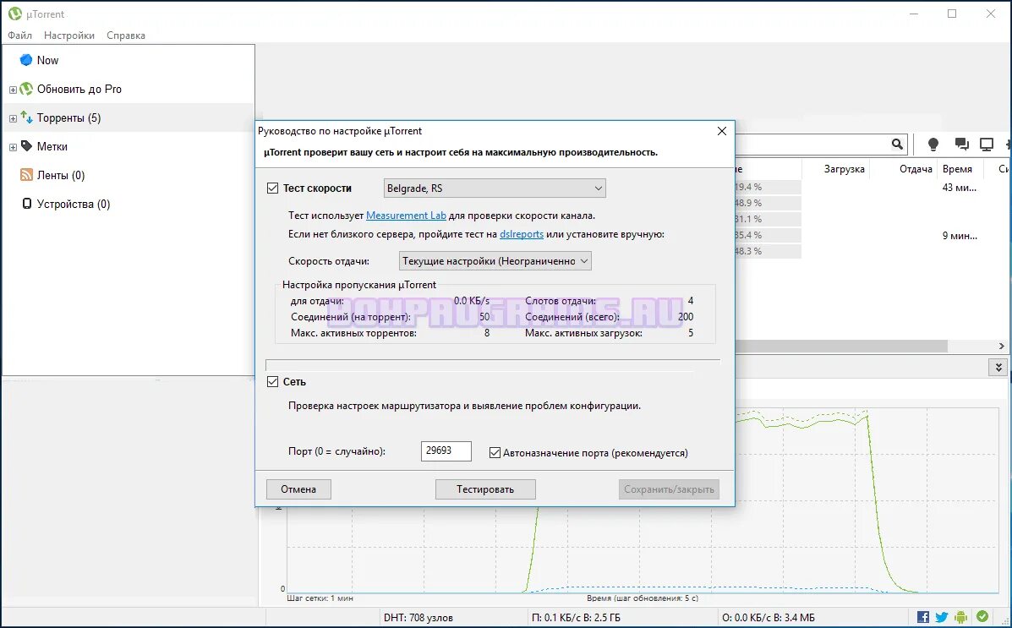Expand the 'Торренты (5)' tree node

click(13, 119)
